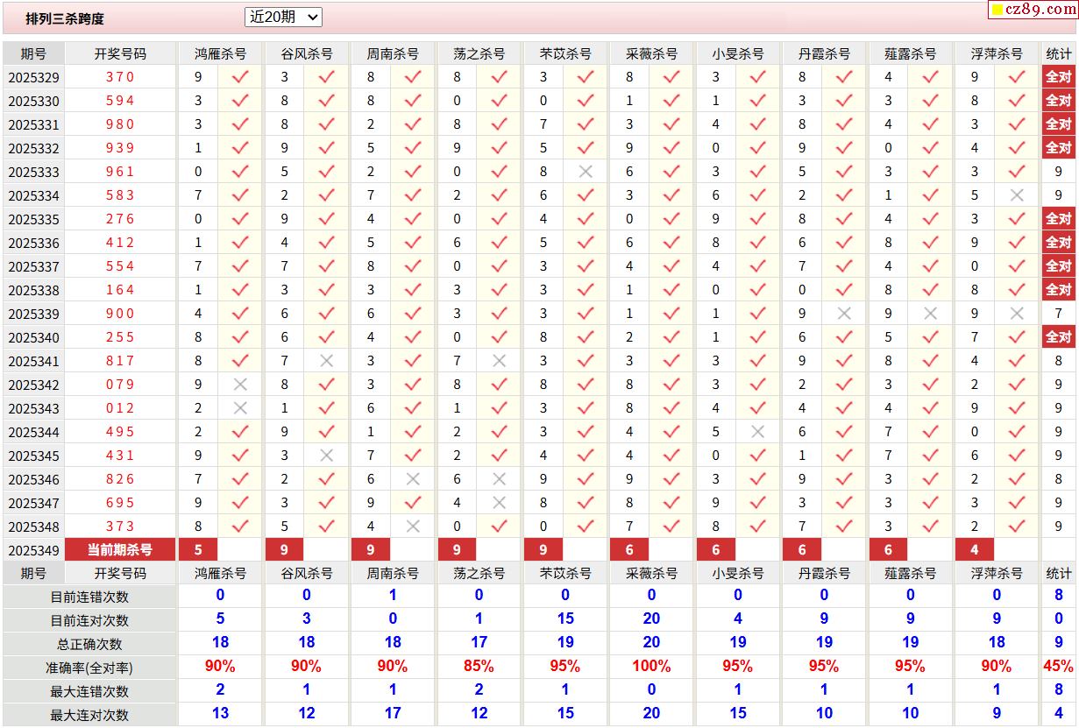The height and width of the screenshot is (728, 1079).
Task: Select winning number 370 for period 2025329
Action: click(120, 77)
